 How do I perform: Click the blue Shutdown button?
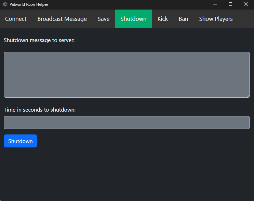click(x=20, y=141)
